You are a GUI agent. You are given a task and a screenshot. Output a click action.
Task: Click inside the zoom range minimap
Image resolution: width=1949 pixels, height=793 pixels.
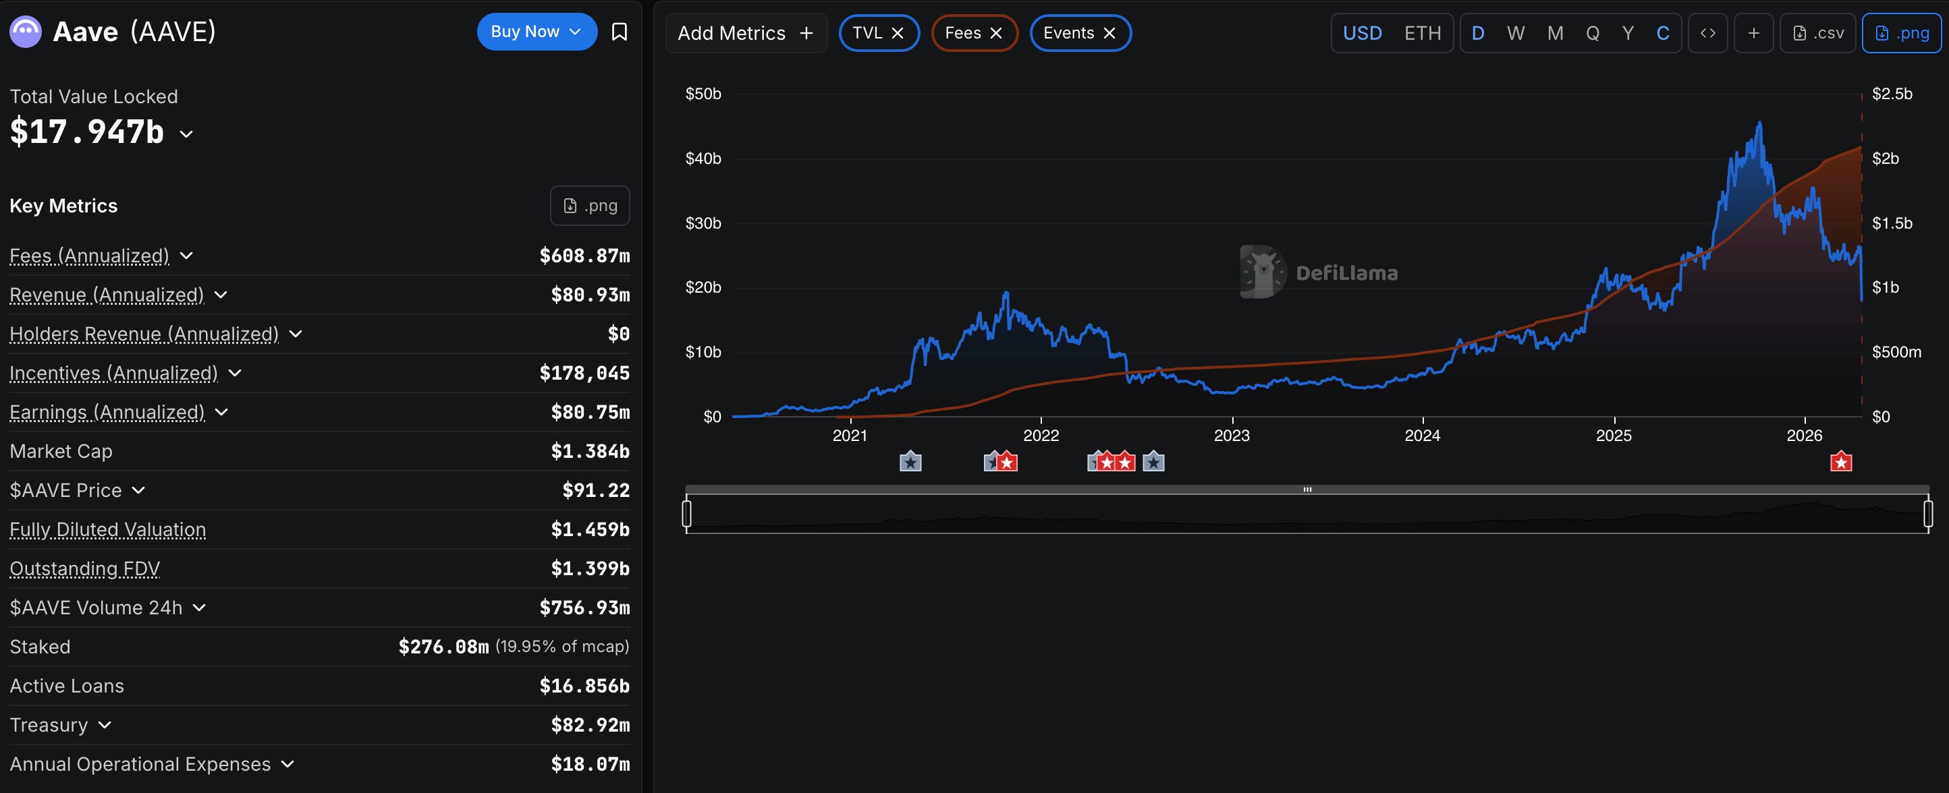pyautogui.click(x=1307, y=514)
